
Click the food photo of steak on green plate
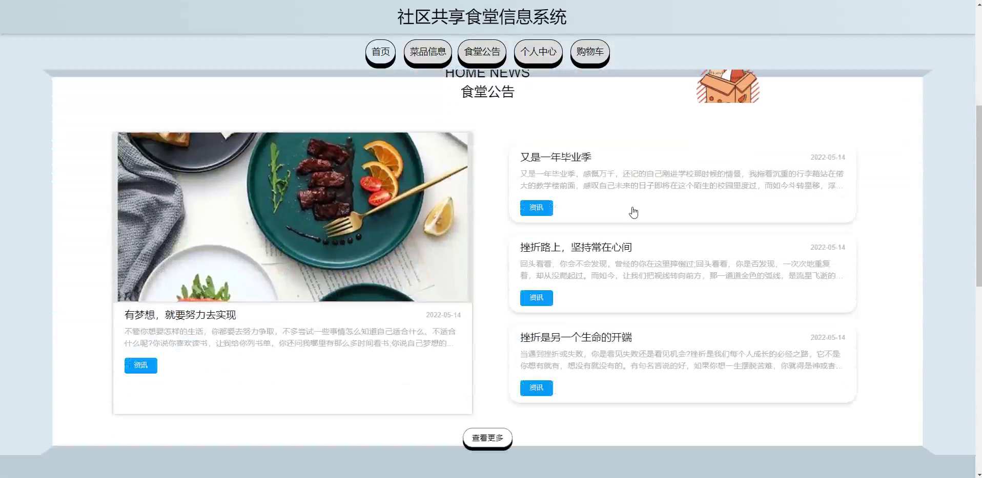(293, 217)
